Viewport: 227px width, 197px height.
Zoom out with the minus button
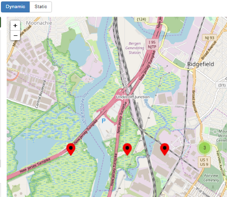15,35
